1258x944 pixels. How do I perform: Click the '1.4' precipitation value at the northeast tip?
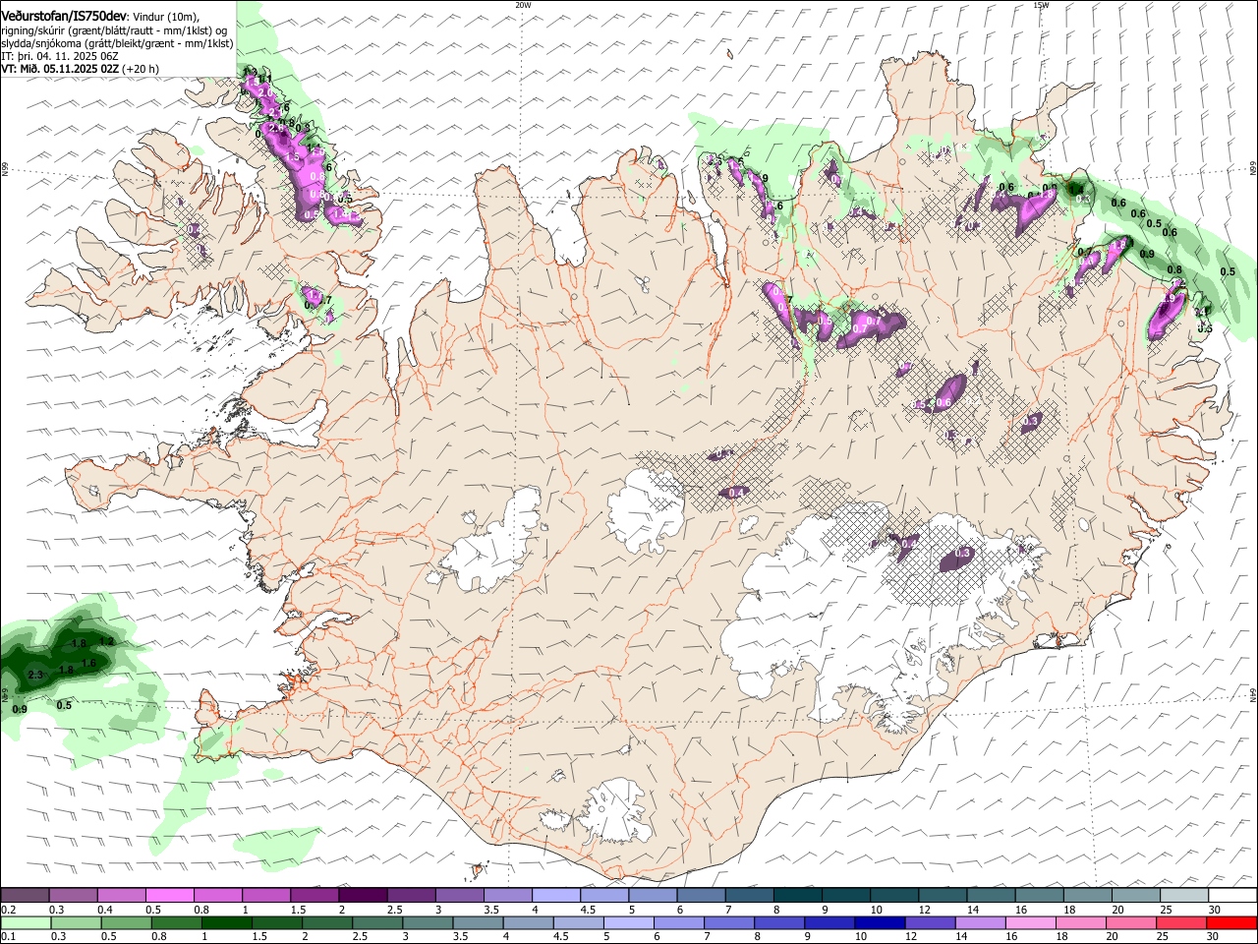[1078, 188]
